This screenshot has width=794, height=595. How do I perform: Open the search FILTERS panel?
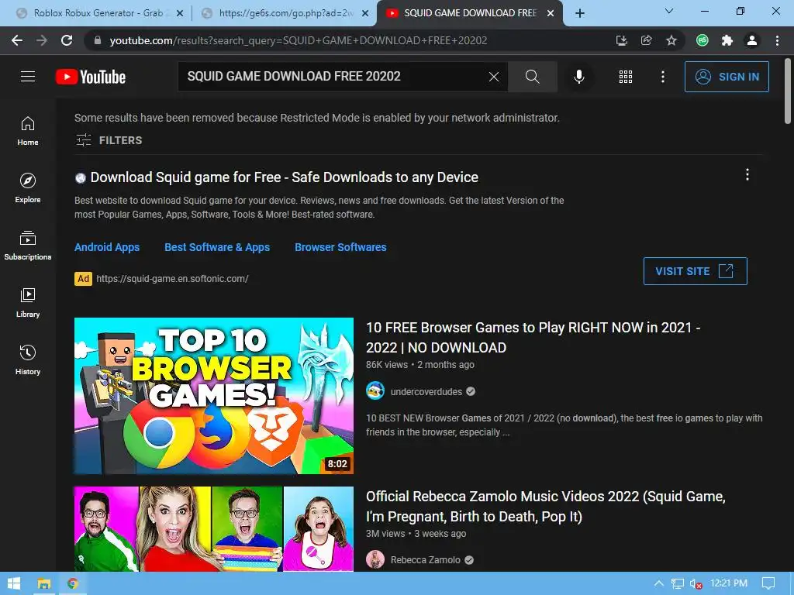click(109, 140)
